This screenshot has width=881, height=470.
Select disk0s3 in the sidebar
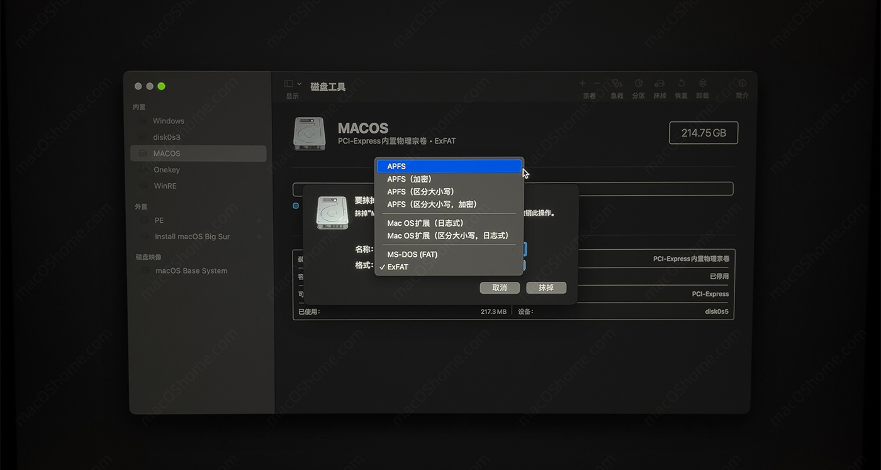coord(198,137)
